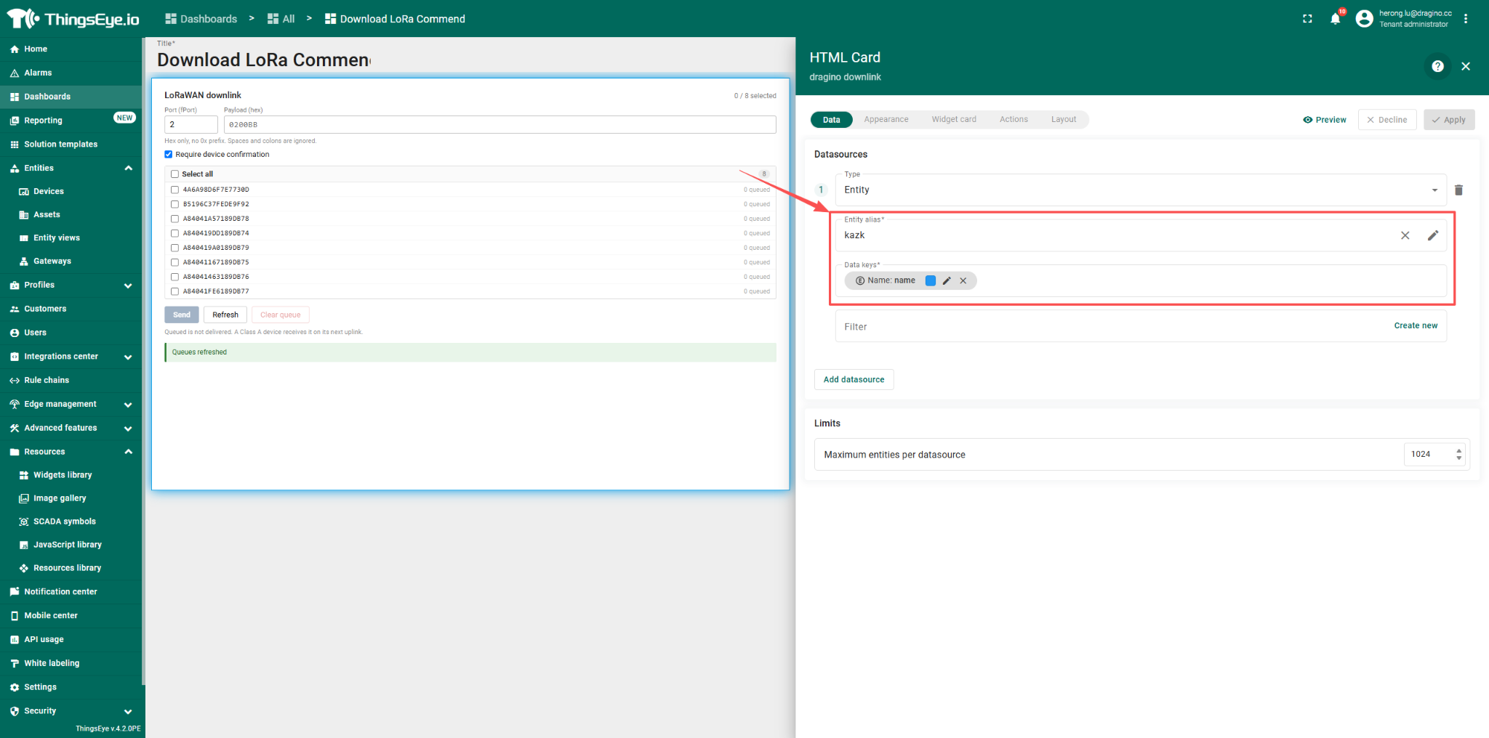
Task: Switch to the Layout tab
Action: 1064,119
